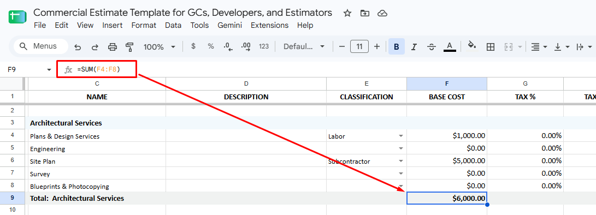The width and height of the screenshot is (596, 215).
Task: Format as percent
Action: 210,46
